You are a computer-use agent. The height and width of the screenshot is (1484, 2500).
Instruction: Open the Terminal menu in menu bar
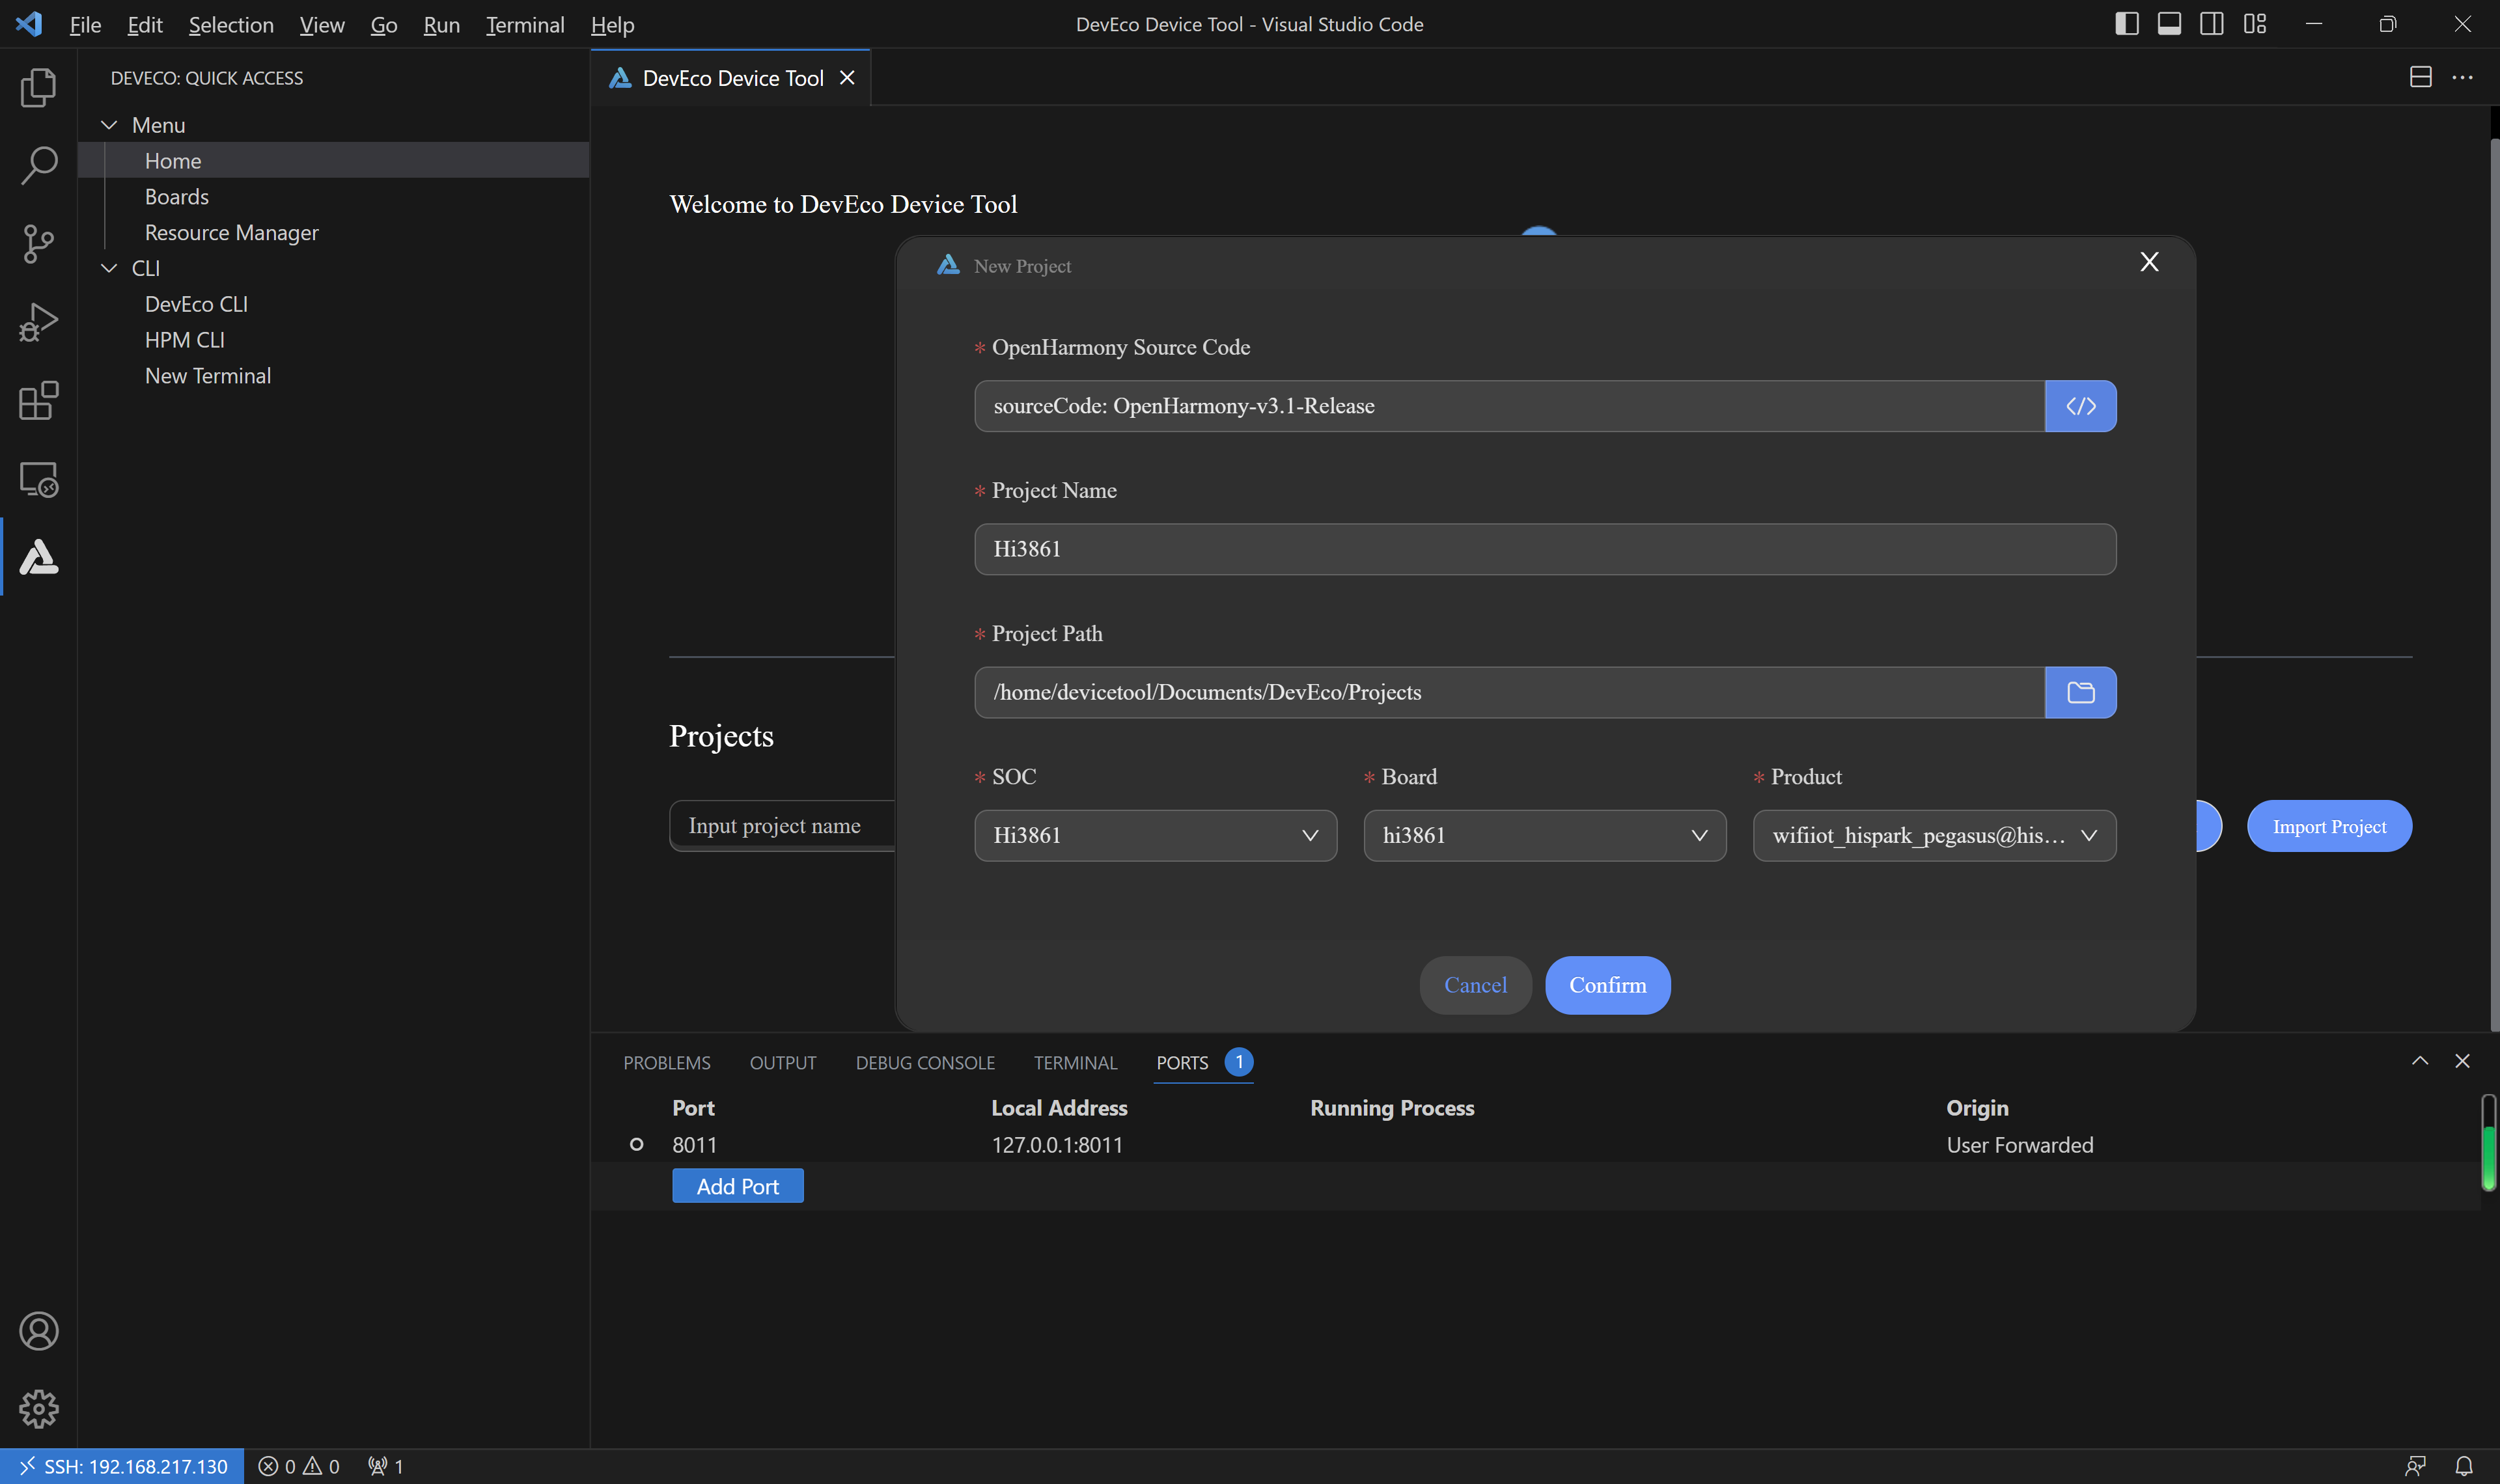(x=524, y=24)
